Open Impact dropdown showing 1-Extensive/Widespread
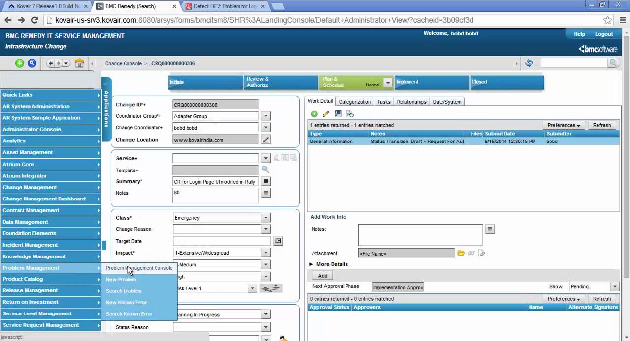Image resolution: width=630 pixels, height=341 pixels. [x=265, y=253]
